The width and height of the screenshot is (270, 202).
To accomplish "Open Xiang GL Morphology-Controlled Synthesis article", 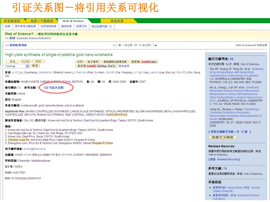I will [235, 114].
